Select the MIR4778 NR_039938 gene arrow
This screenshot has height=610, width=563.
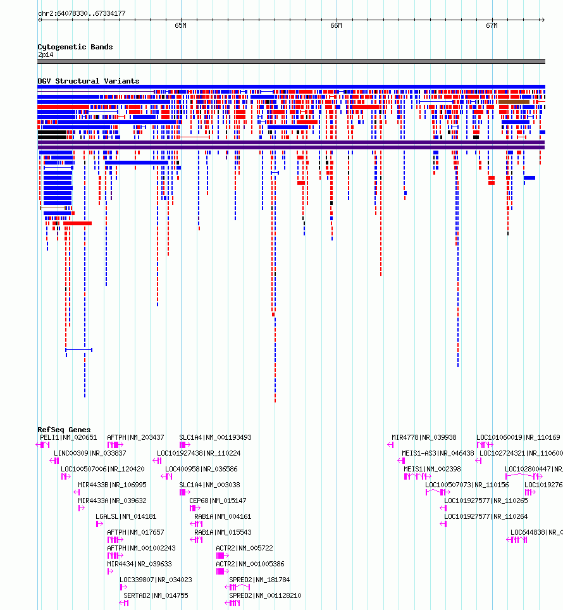click(390, 445)
